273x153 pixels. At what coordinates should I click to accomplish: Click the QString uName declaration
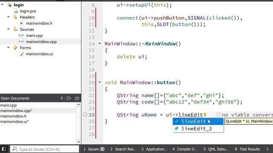[136, 115]
